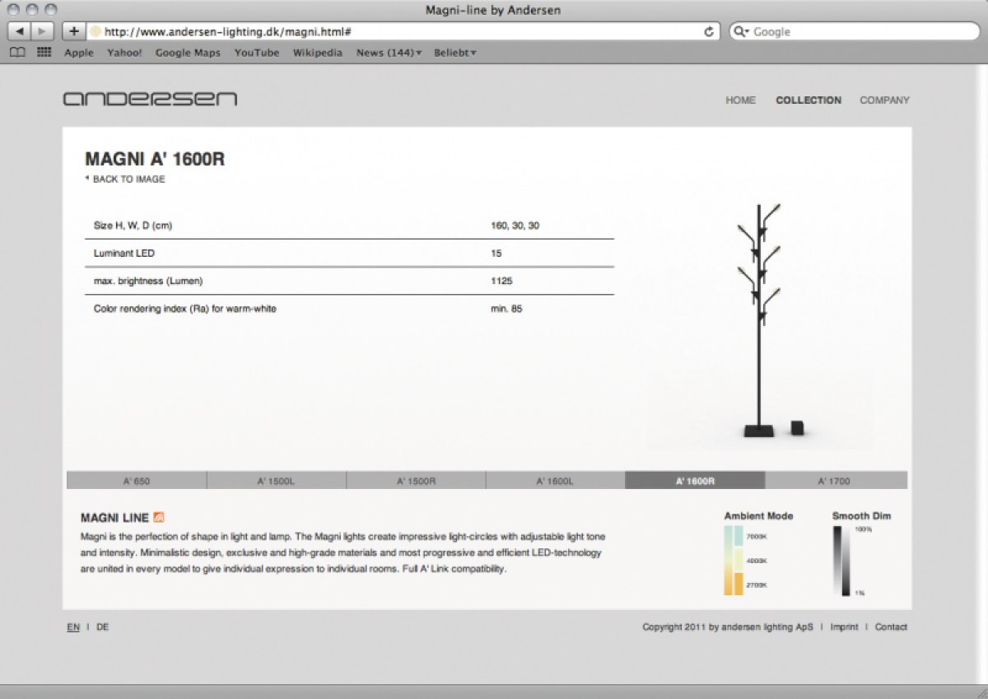Click the Andersen logo
This screenshot has width=988, height=699.
(150, 99)
